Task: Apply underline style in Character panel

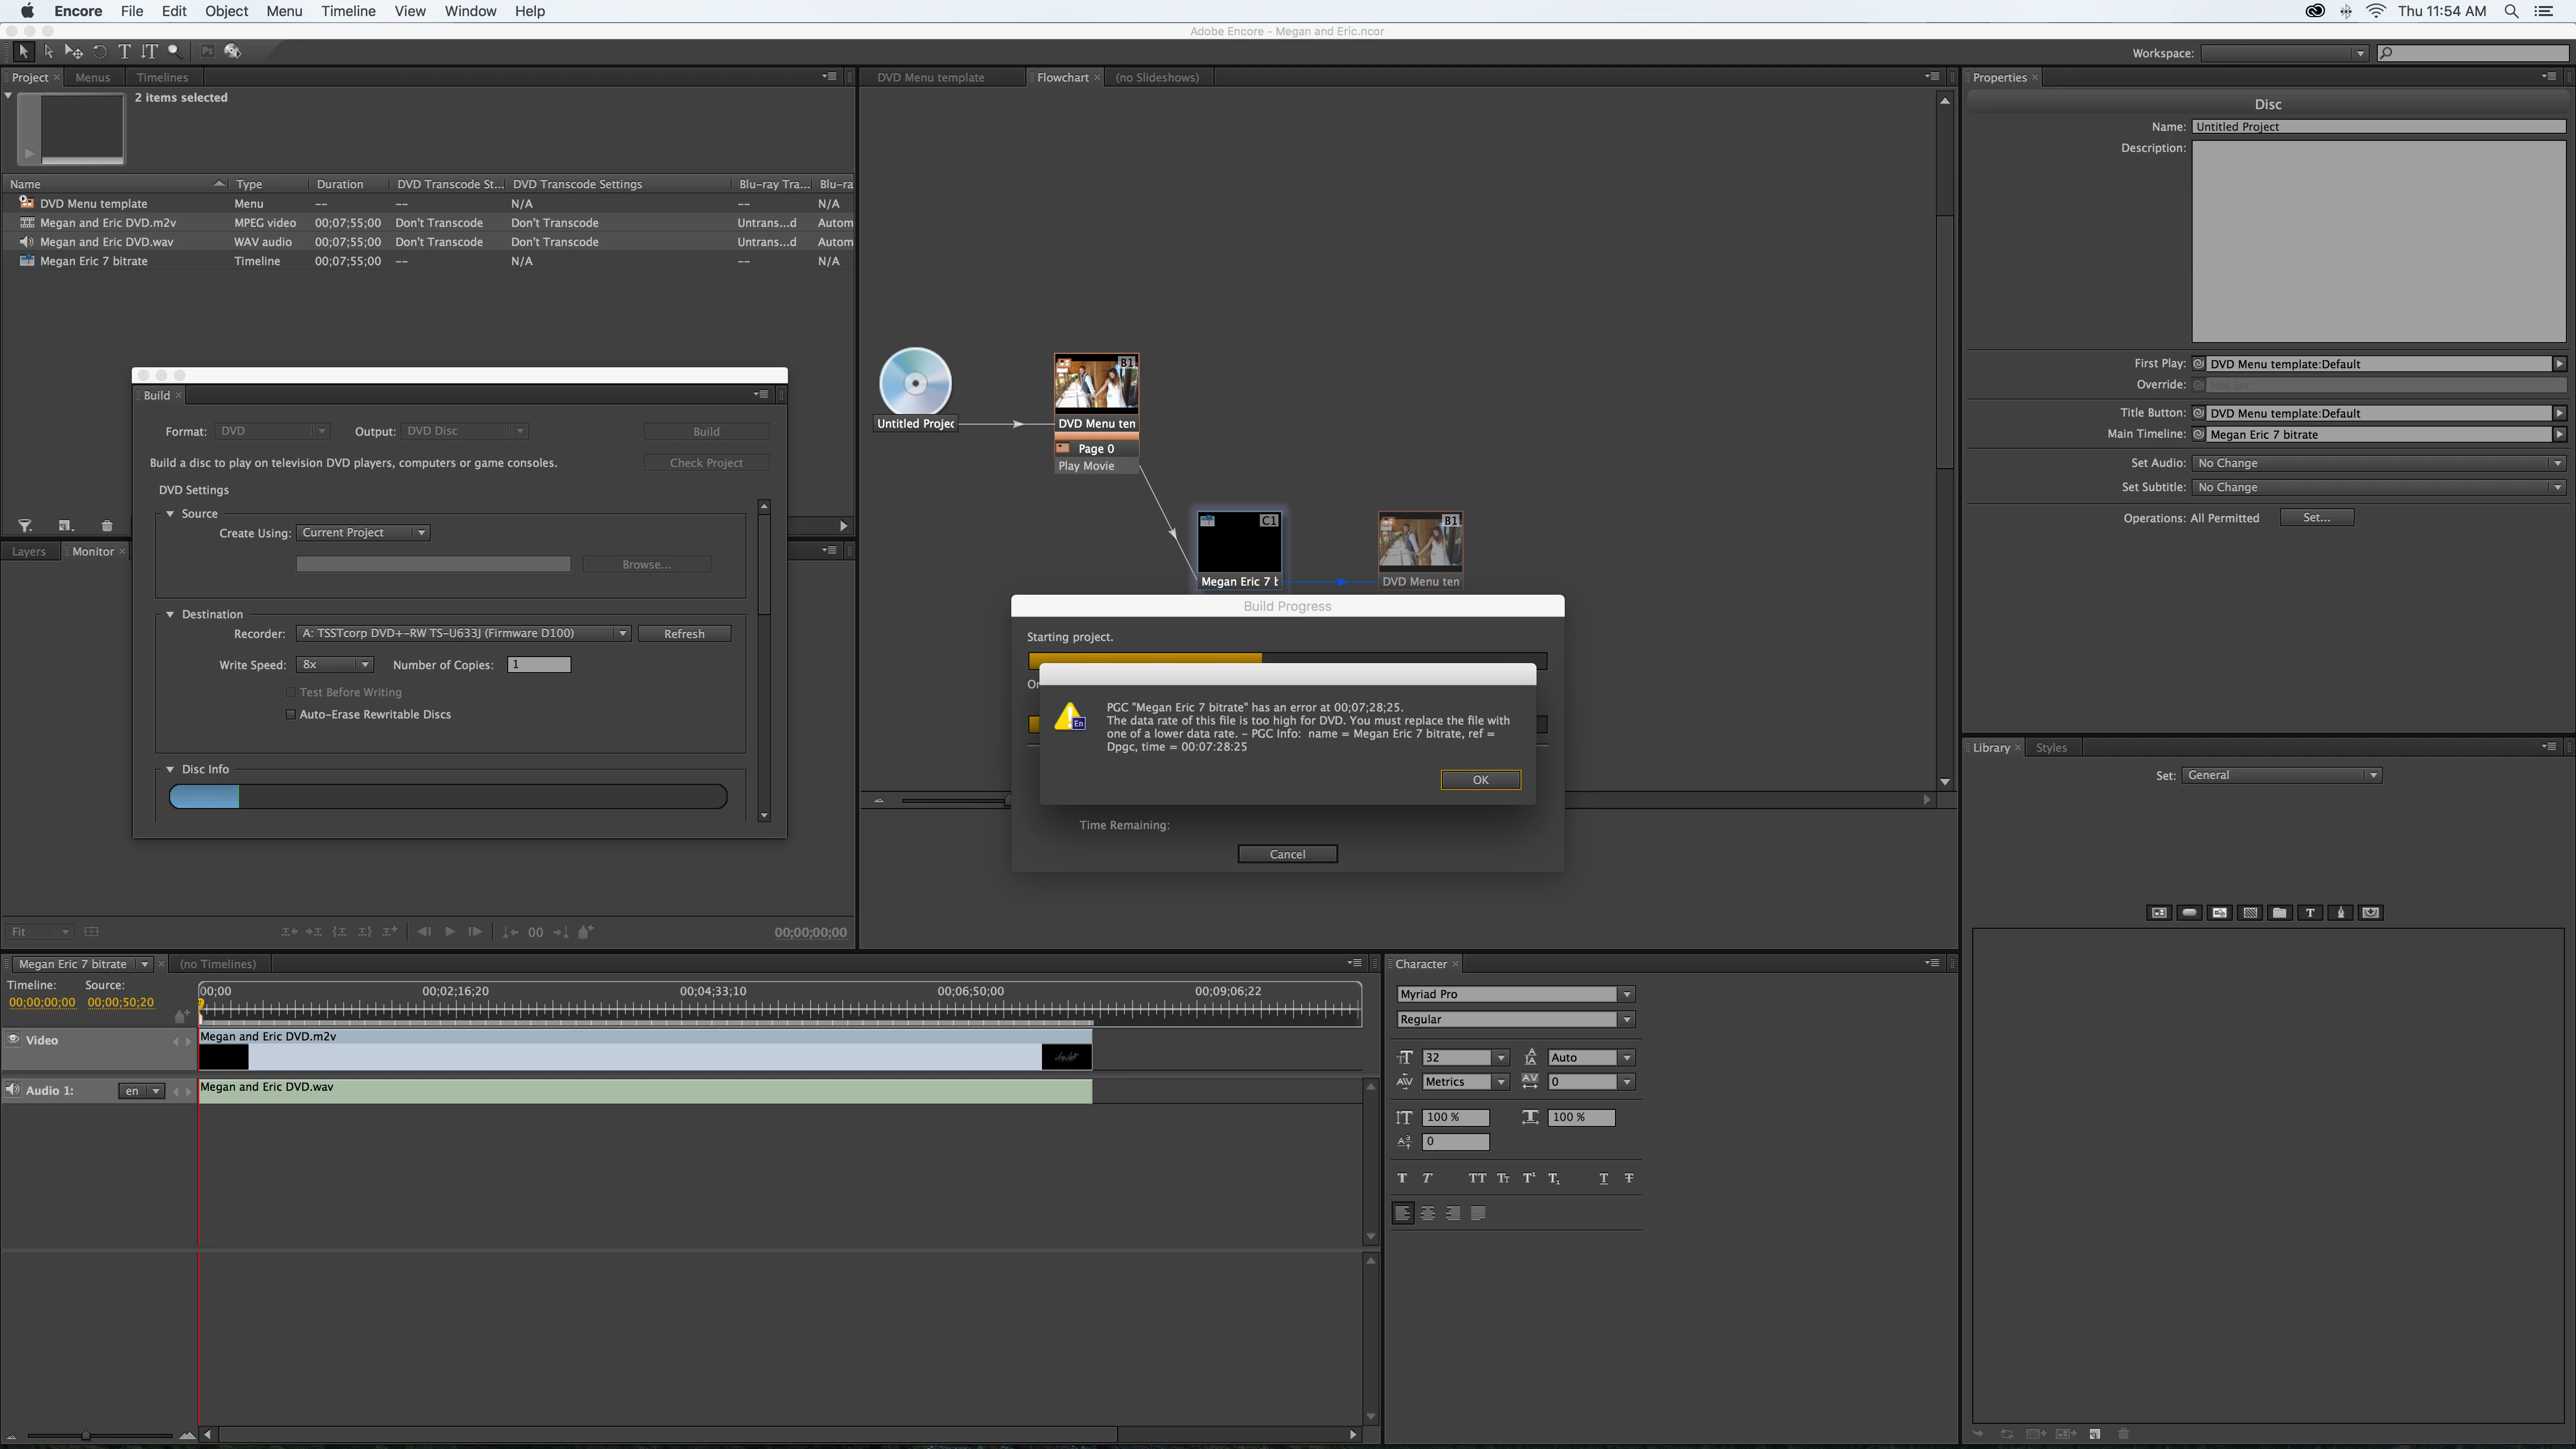Action: (x=1603, y=1178)
